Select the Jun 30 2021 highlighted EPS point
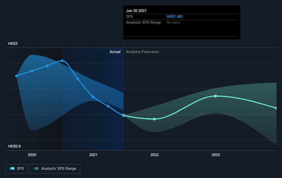The image size is (282, 178). click(123, 115)
